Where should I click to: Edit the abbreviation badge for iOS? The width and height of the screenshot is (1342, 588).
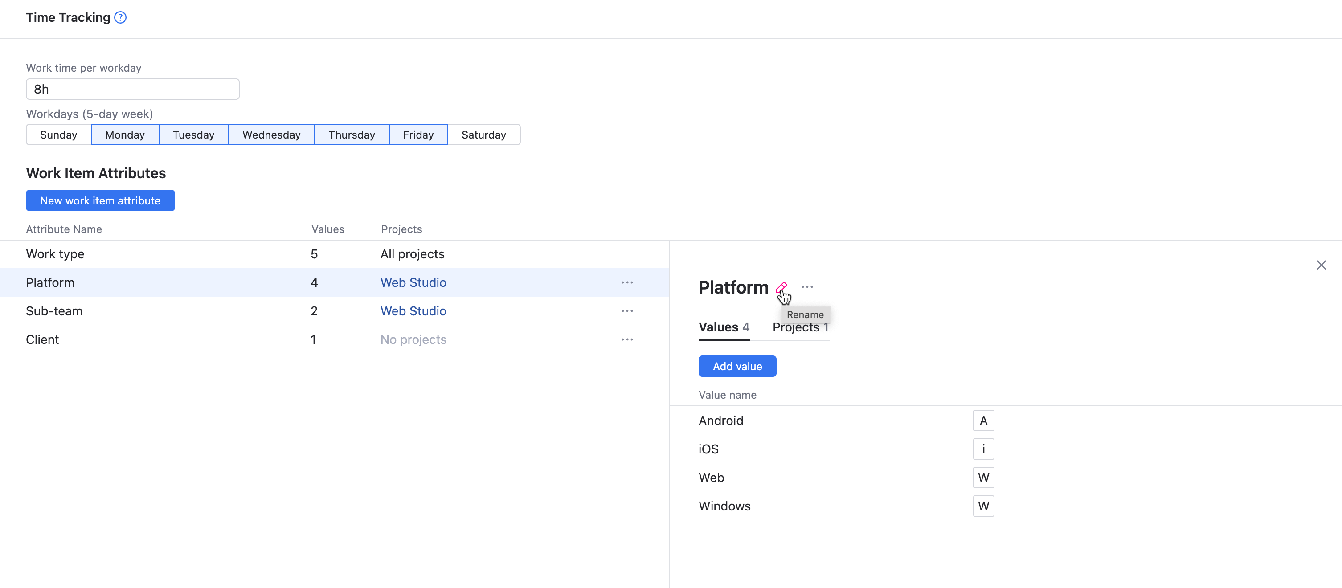tap(983, 449)
